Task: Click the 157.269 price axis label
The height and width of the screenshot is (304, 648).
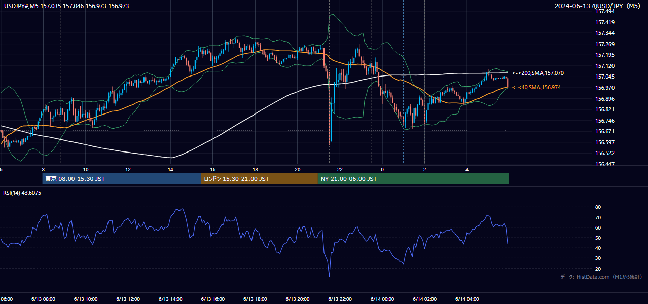Action: pos(605,44)
